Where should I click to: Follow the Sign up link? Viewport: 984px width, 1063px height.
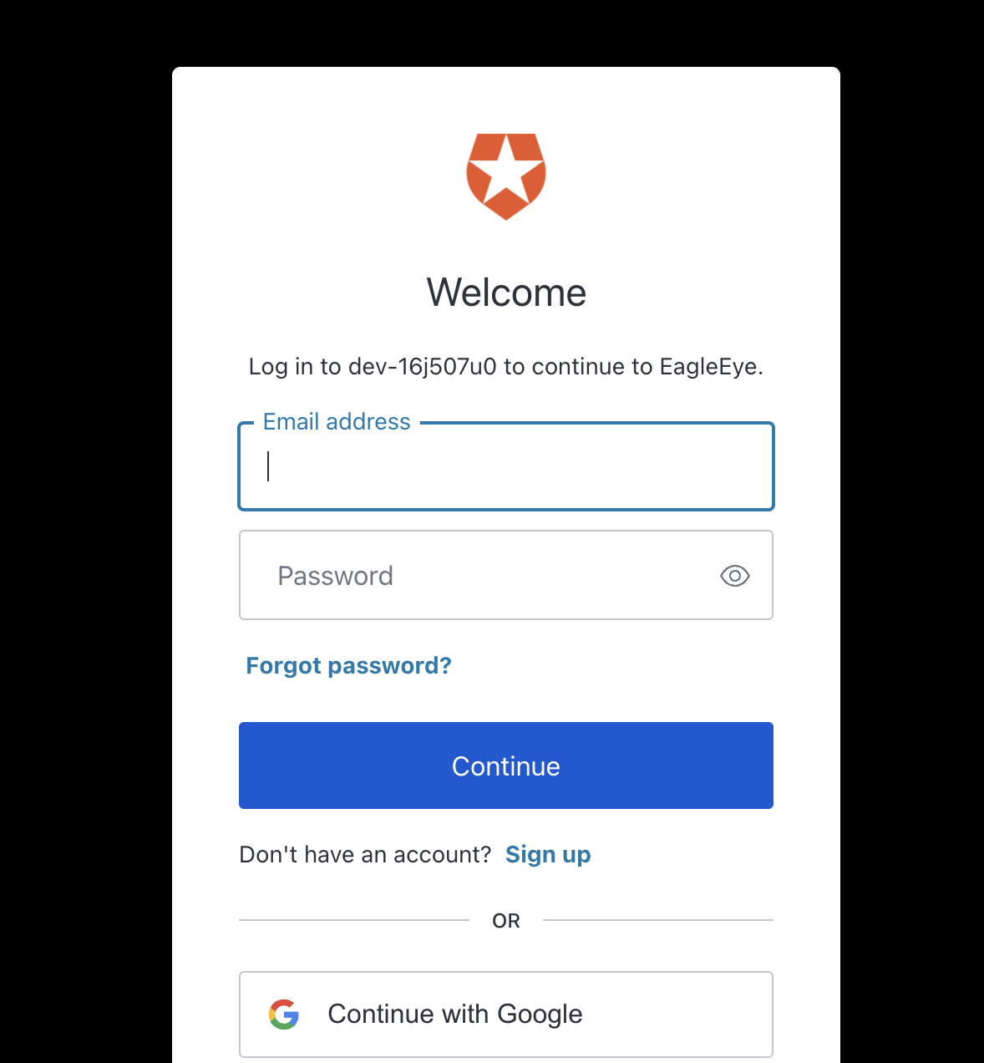(x=548, y=855)
